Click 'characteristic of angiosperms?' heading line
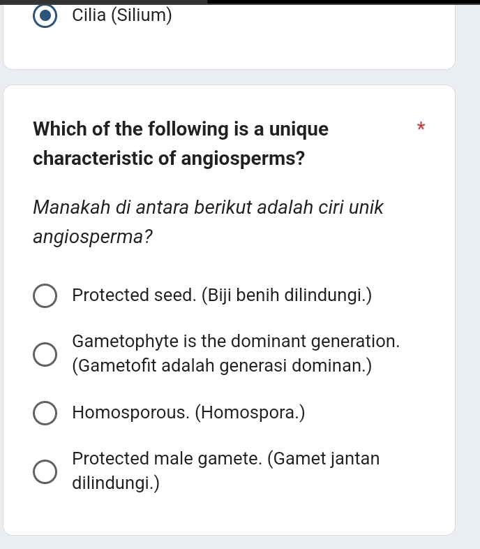The image size is (480, 549). coord(169,159)
